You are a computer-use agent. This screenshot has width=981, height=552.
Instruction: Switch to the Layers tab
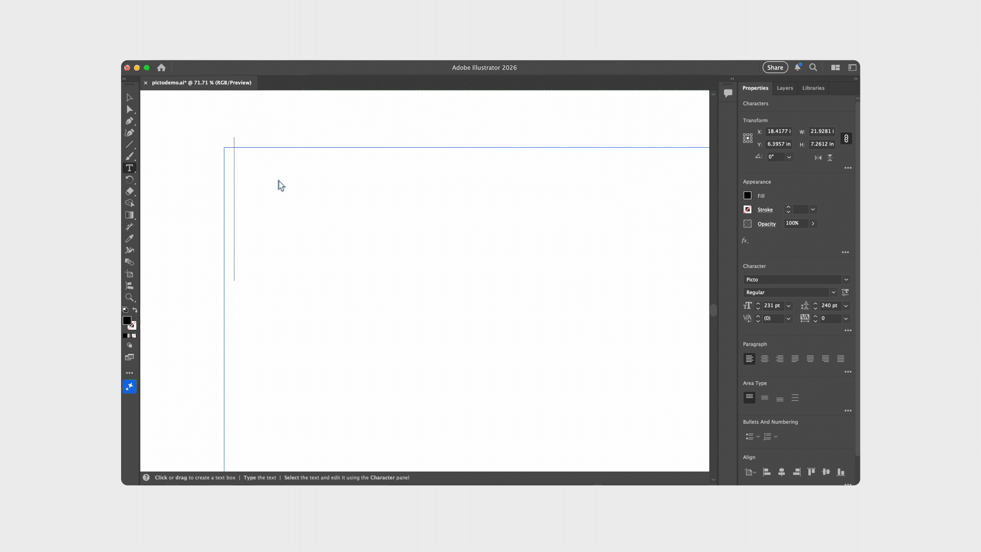pyautogui.click(x=785, y=88)
